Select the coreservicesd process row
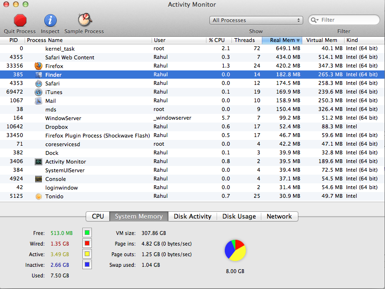This screenshot has height=289, width=385. click(x=192, y=144)
